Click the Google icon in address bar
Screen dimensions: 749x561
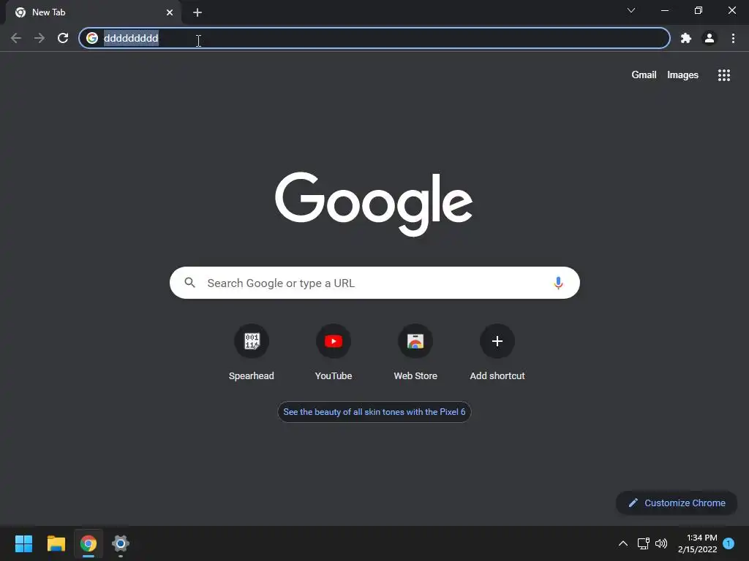point(92,38)
